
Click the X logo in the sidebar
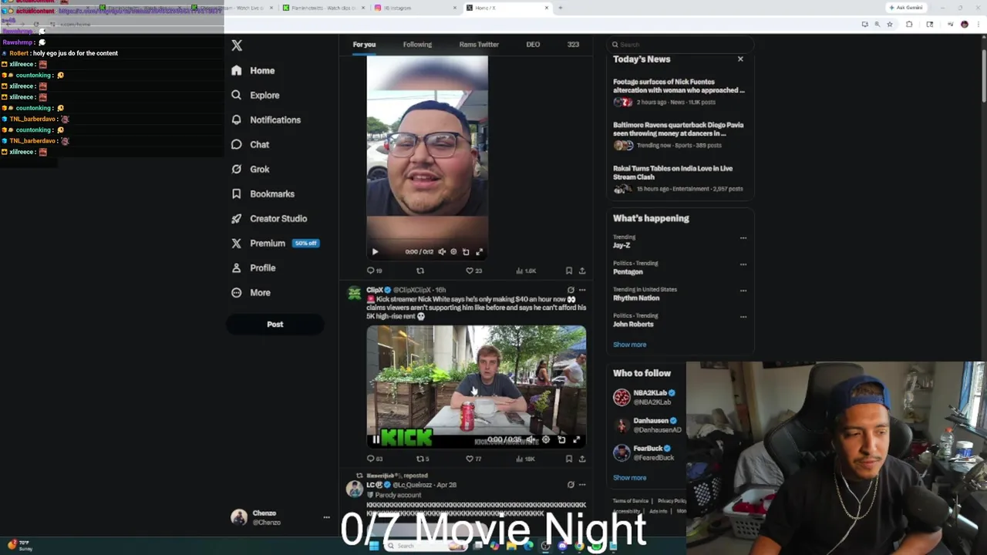point(237,45)
